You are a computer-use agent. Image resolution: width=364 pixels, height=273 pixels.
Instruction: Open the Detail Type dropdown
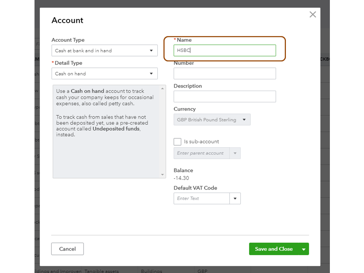pos(104,74)
